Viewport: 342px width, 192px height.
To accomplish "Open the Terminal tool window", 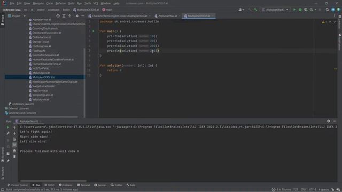I will pos(83,185).
